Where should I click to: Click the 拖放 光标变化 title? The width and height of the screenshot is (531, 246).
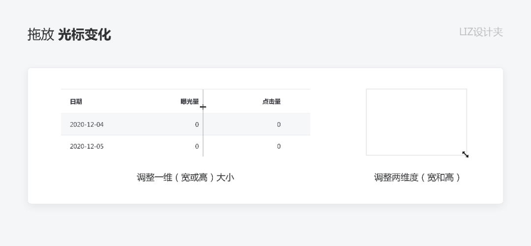tap(69, 35)
